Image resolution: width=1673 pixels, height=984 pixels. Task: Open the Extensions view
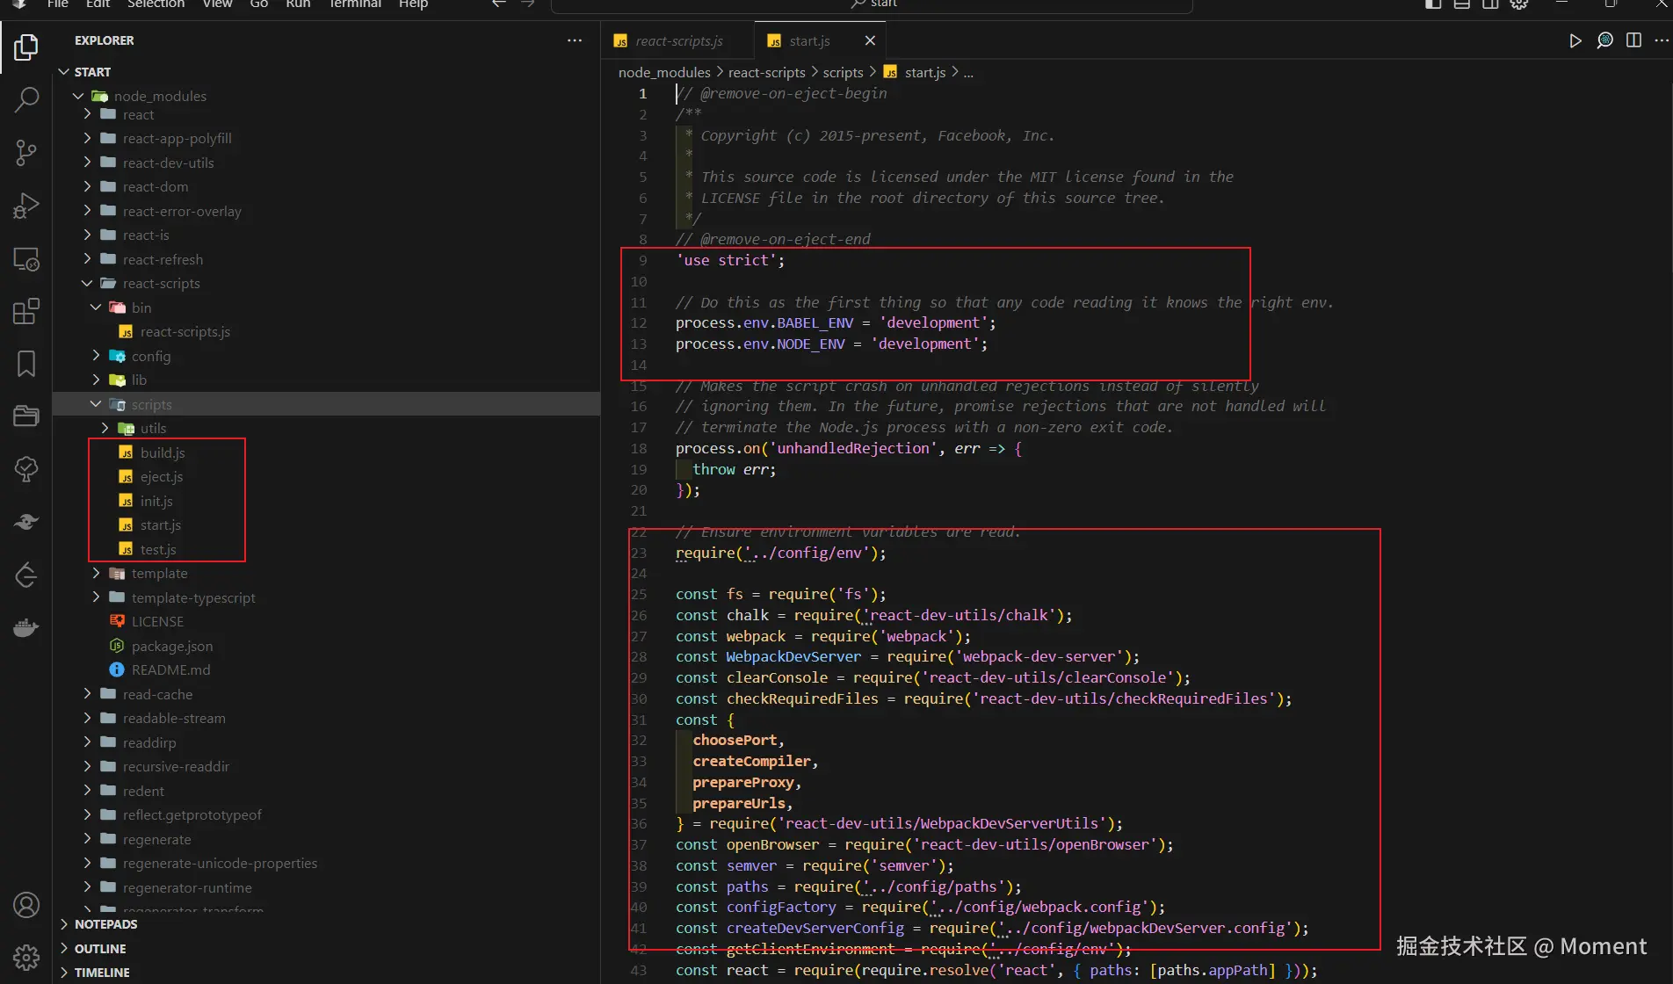pyautogui.click(x=26, y=311)
